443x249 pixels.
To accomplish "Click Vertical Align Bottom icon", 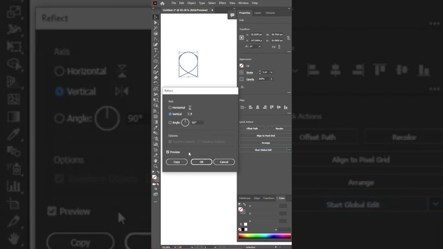I will tap(286, 107).
